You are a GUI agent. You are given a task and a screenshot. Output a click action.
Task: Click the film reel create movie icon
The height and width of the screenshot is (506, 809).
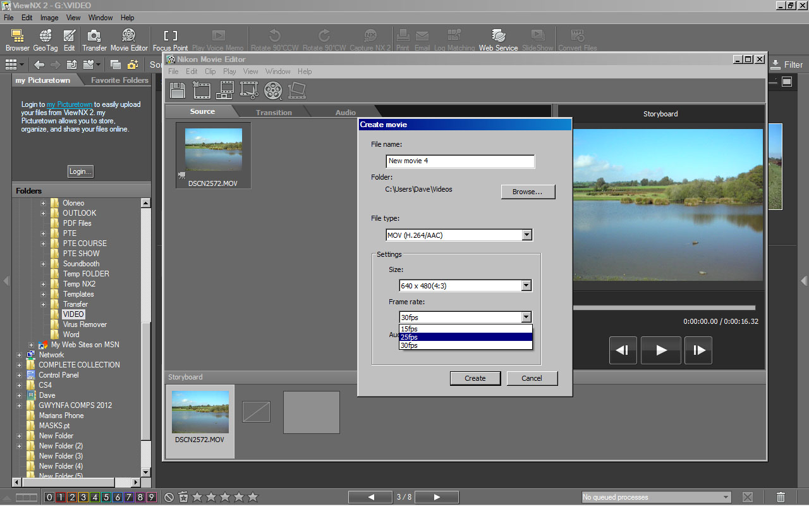coord(273,90)
